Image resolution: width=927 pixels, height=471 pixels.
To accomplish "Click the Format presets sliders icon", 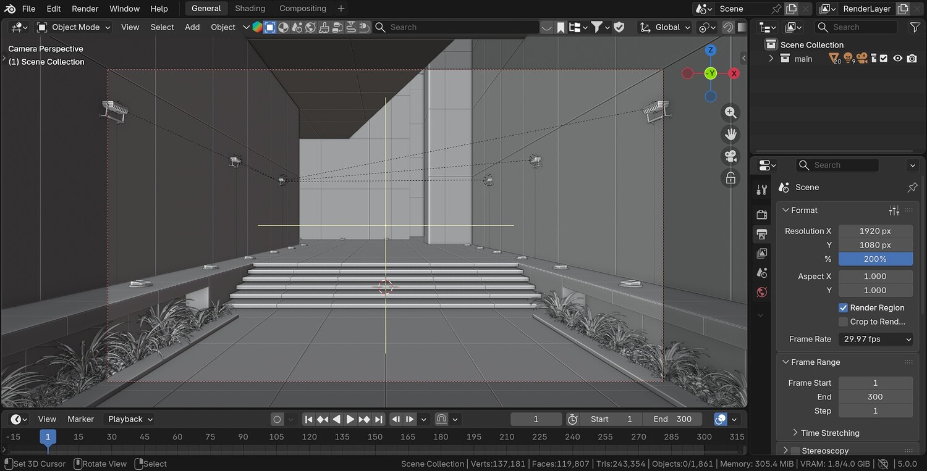I will click(894, 210).
